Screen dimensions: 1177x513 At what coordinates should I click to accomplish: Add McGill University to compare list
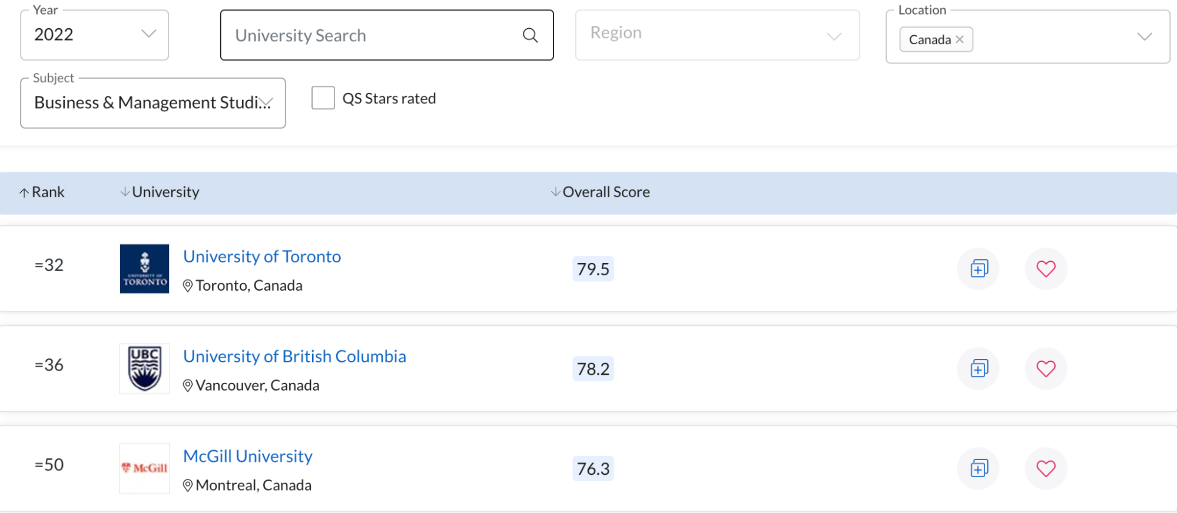[x=979, y=469]
